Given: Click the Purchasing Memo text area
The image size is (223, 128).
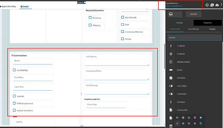Looking at the screenshot, I should (117, 75).
